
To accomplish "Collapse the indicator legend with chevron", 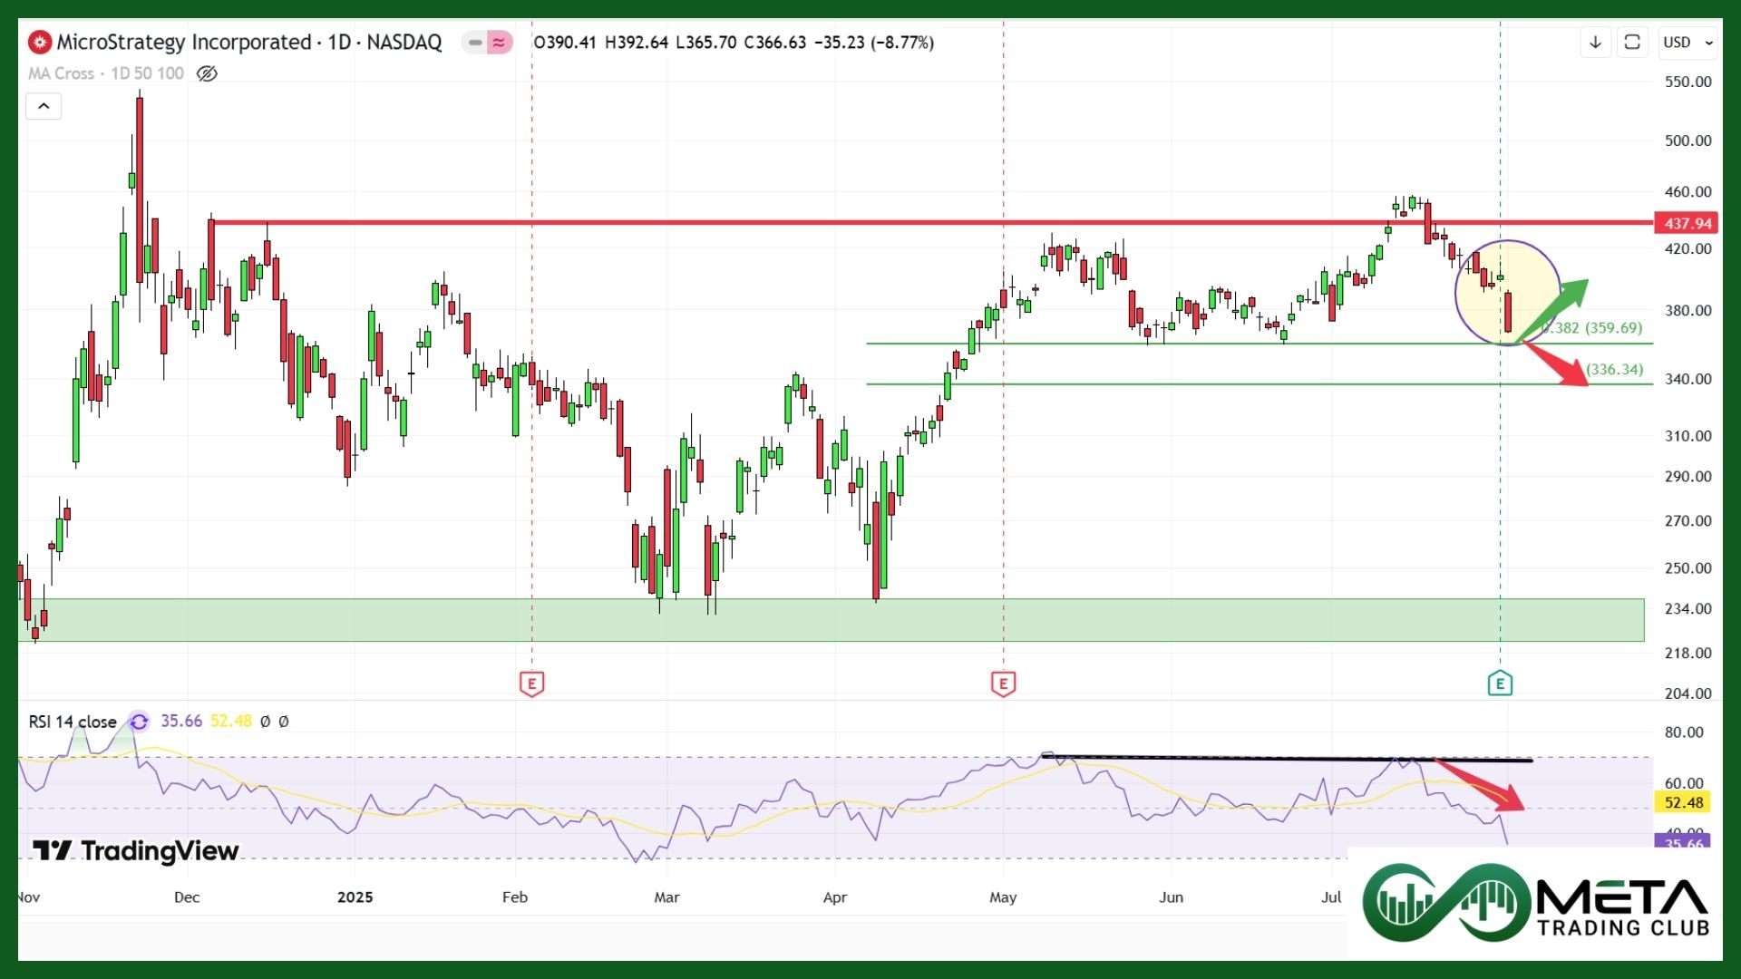I will [x=44, y=106].
